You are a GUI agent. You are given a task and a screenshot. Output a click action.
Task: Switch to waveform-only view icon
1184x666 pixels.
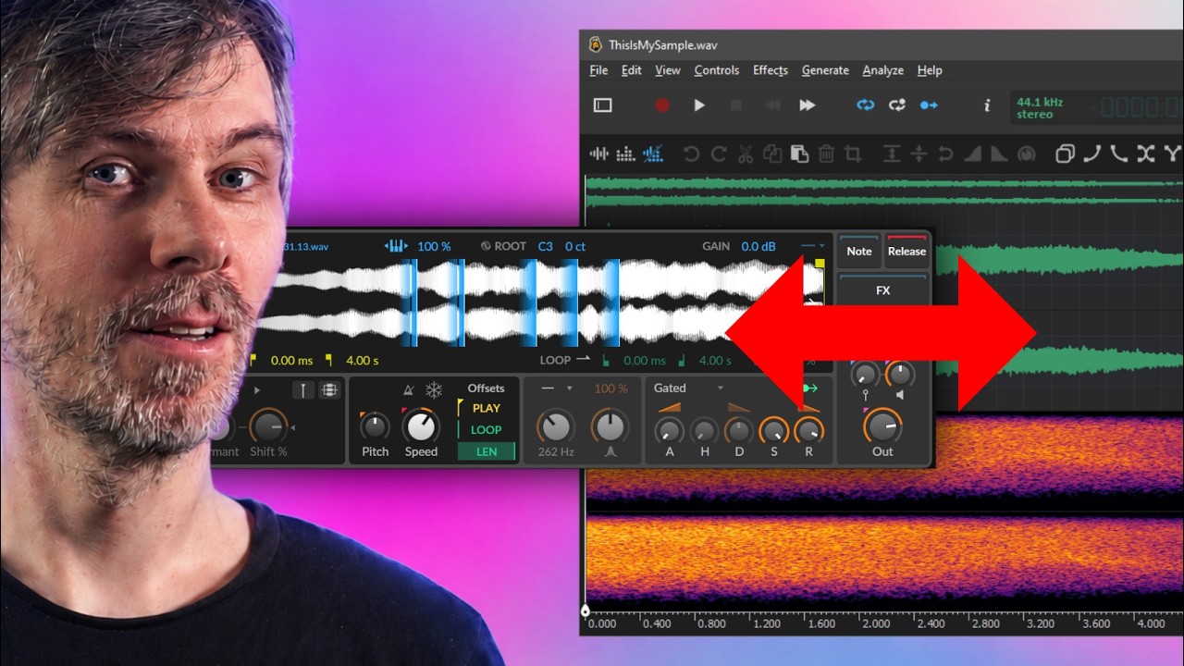coord(599,154)
